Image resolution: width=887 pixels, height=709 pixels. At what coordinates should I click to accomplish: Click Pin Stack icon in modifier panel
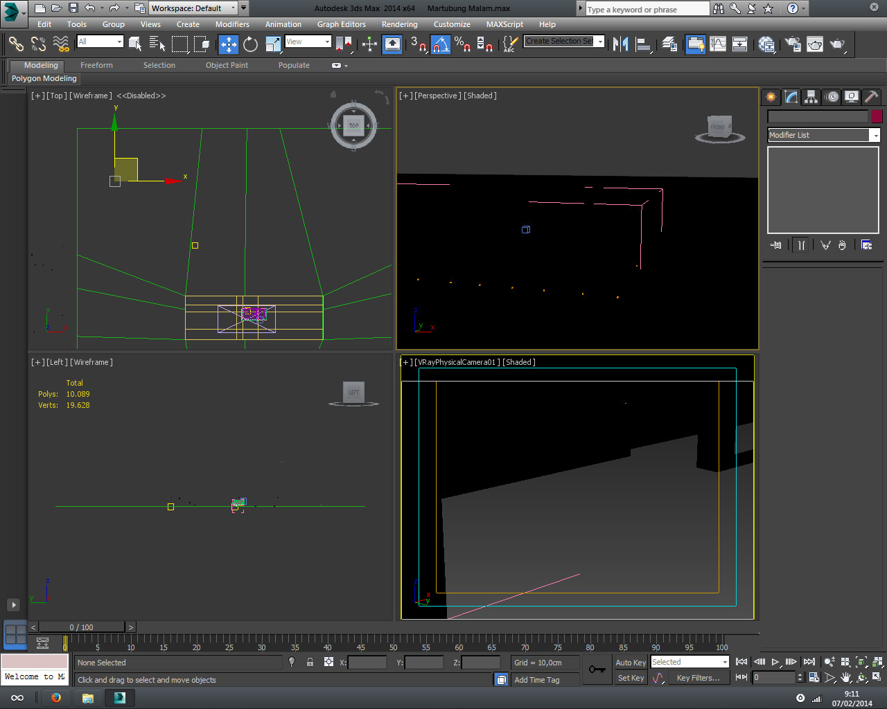[776, 245]
